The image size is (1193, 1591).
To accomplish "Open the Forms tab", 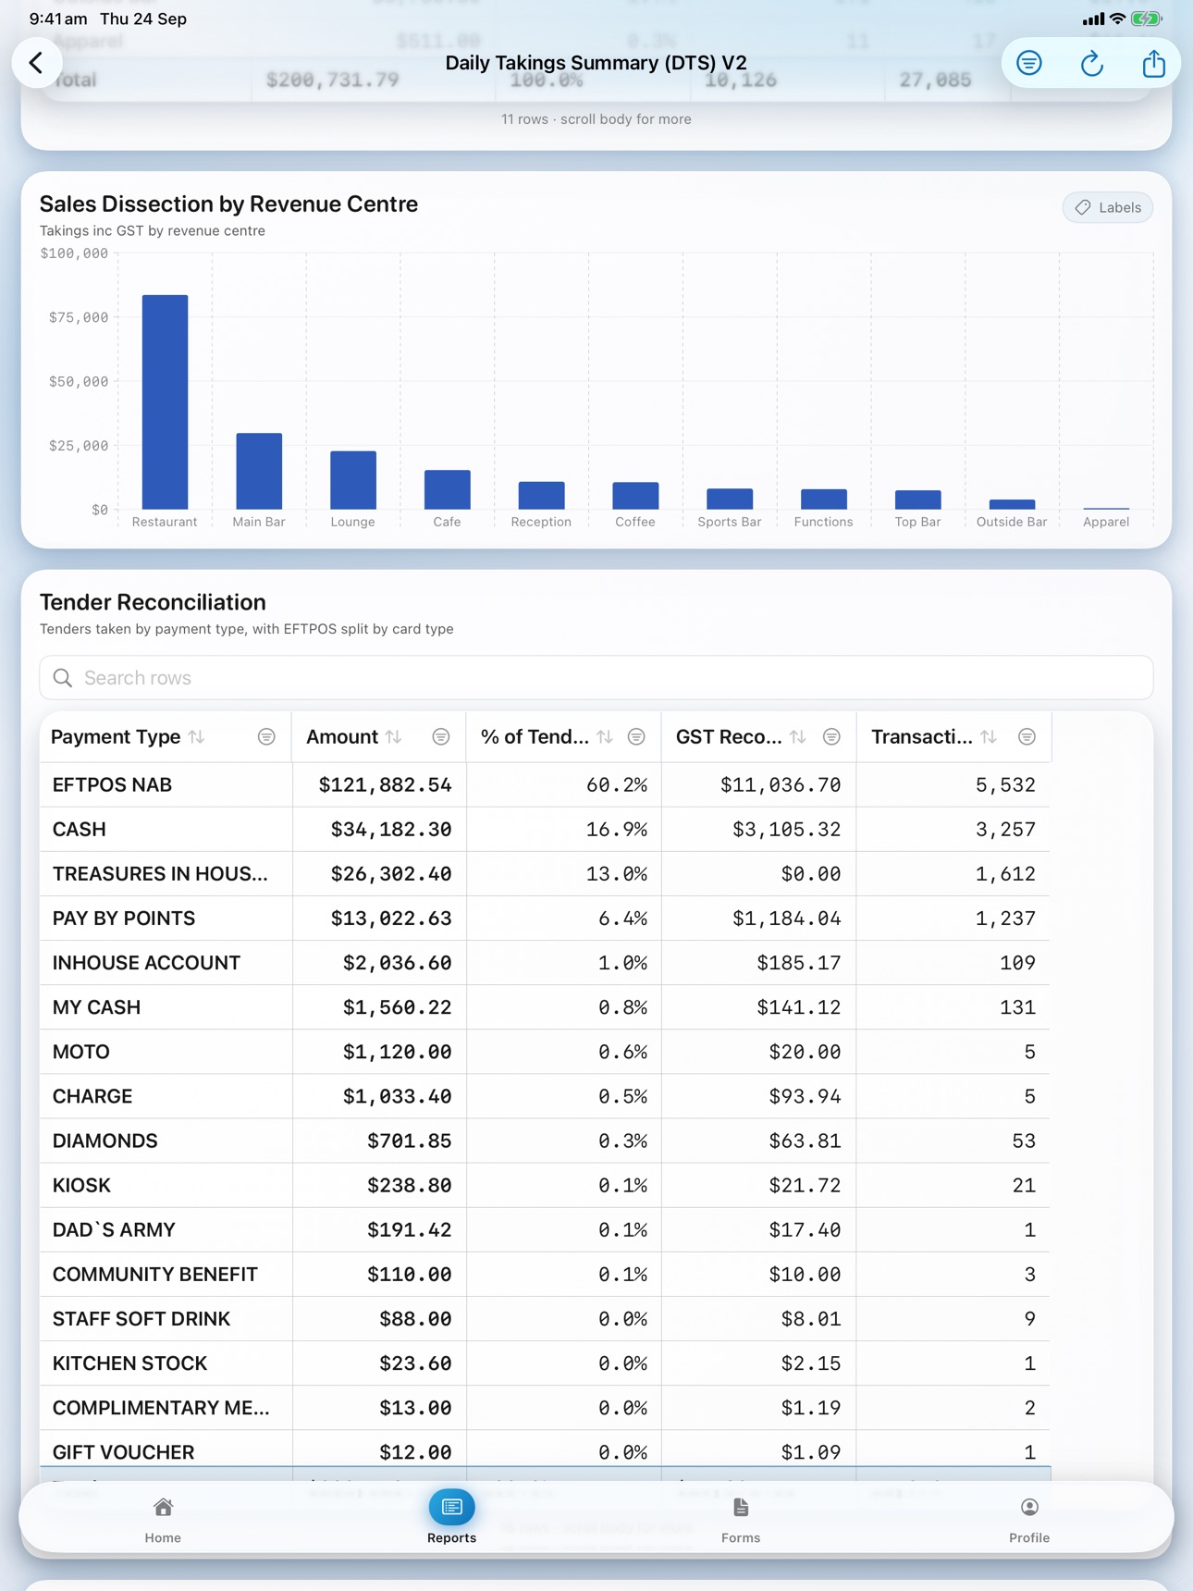I will tap(741, 1519).
